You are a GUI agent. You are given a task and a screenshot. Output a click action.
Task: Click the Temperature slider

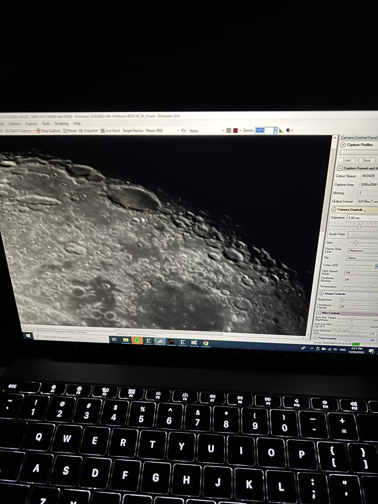360,287
